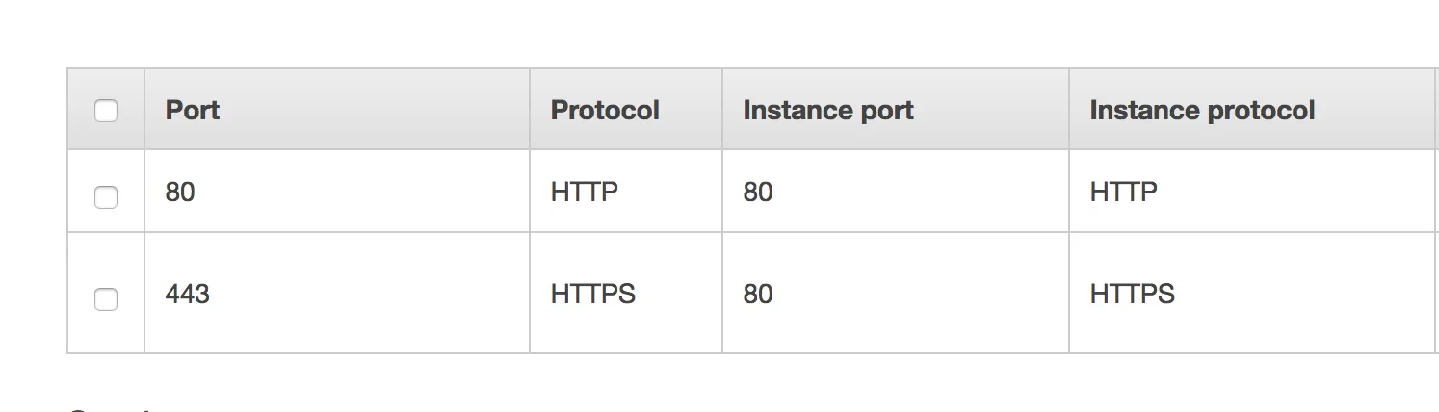
Task: Click the port value 80 in first row
Action: [x=180, y=193]
